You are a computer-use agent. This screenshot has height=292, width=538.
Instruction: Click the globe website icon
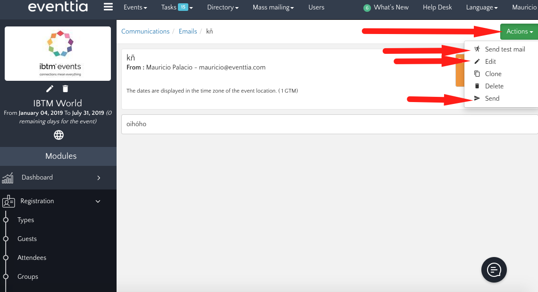click(59, 135)
